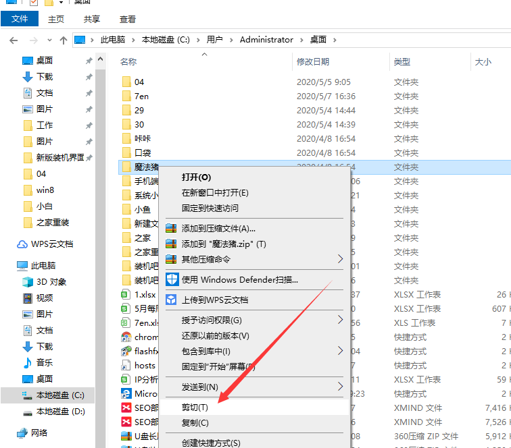Click 使用 Windows Defender扫描...
The height and width of the screenshot is (448, 511).
click(239, 279)
